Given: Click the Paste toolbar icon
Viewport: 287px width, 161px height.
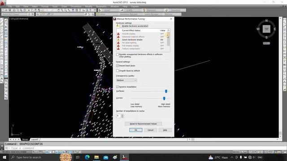Looking at the screenshot, I should pyautogui.click(x=35, y=10).
